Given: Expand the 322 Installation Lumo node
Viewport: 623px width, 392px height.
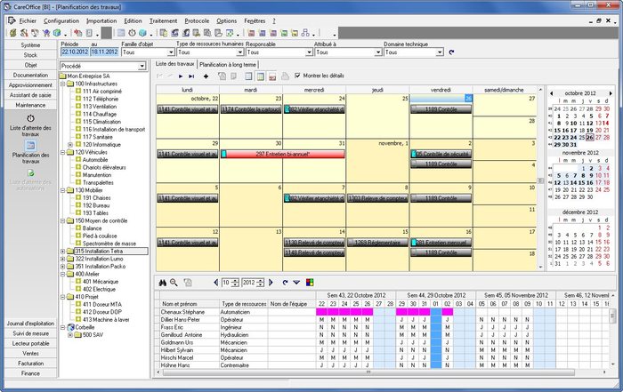Looking at the screenshot, I should tap(63, 259).
